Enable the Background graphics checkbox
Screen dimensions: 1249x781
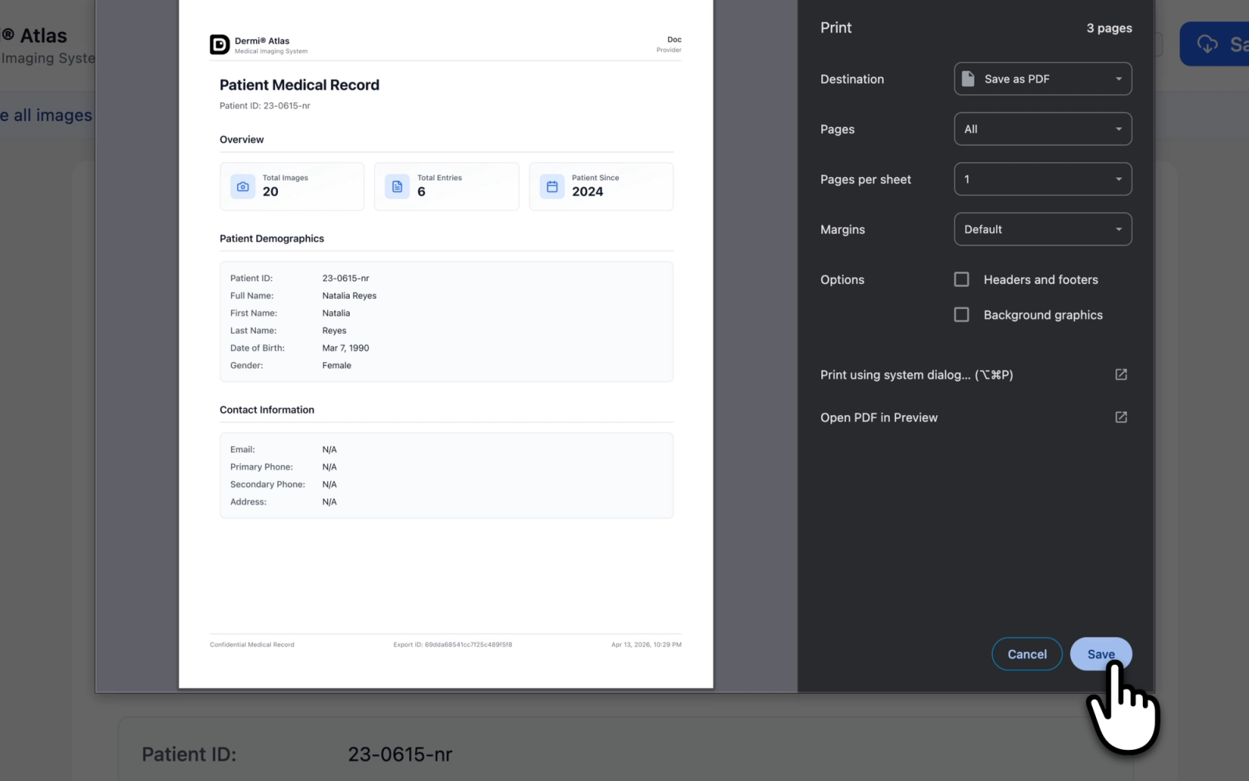pyautogui.click(x=962, y=314)
